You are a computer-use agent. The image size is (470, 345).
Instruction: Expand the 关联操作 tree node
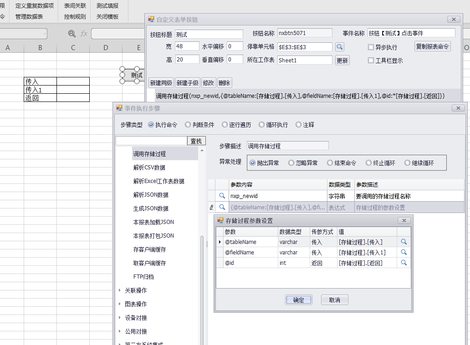click(x=120, y=290)
